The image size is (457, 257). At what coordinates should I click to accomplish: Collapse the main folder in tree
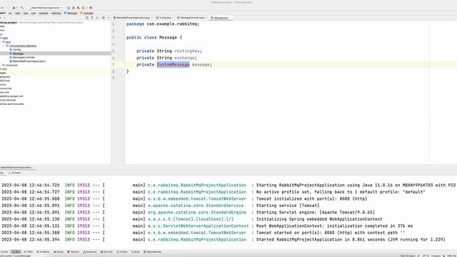(x=5, y=38)
